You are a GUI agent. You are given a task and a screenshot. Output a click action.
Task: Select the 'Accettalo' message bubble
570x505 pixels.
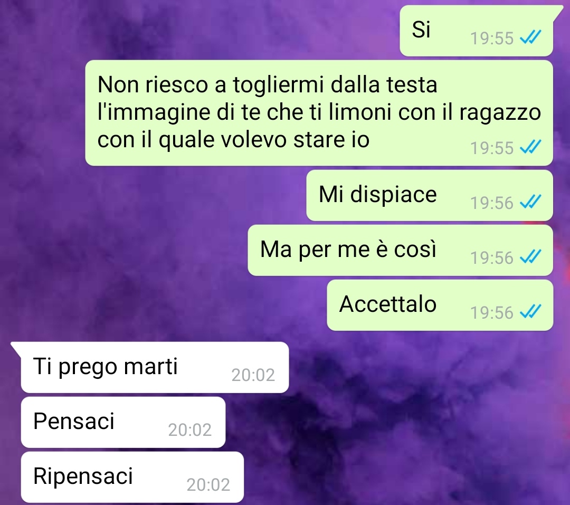[x=440, y=305]
